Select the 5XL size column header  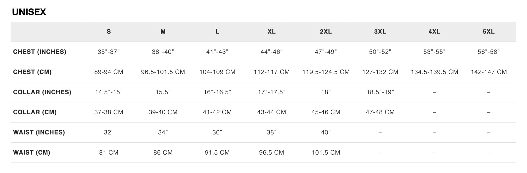coord(489,32)
